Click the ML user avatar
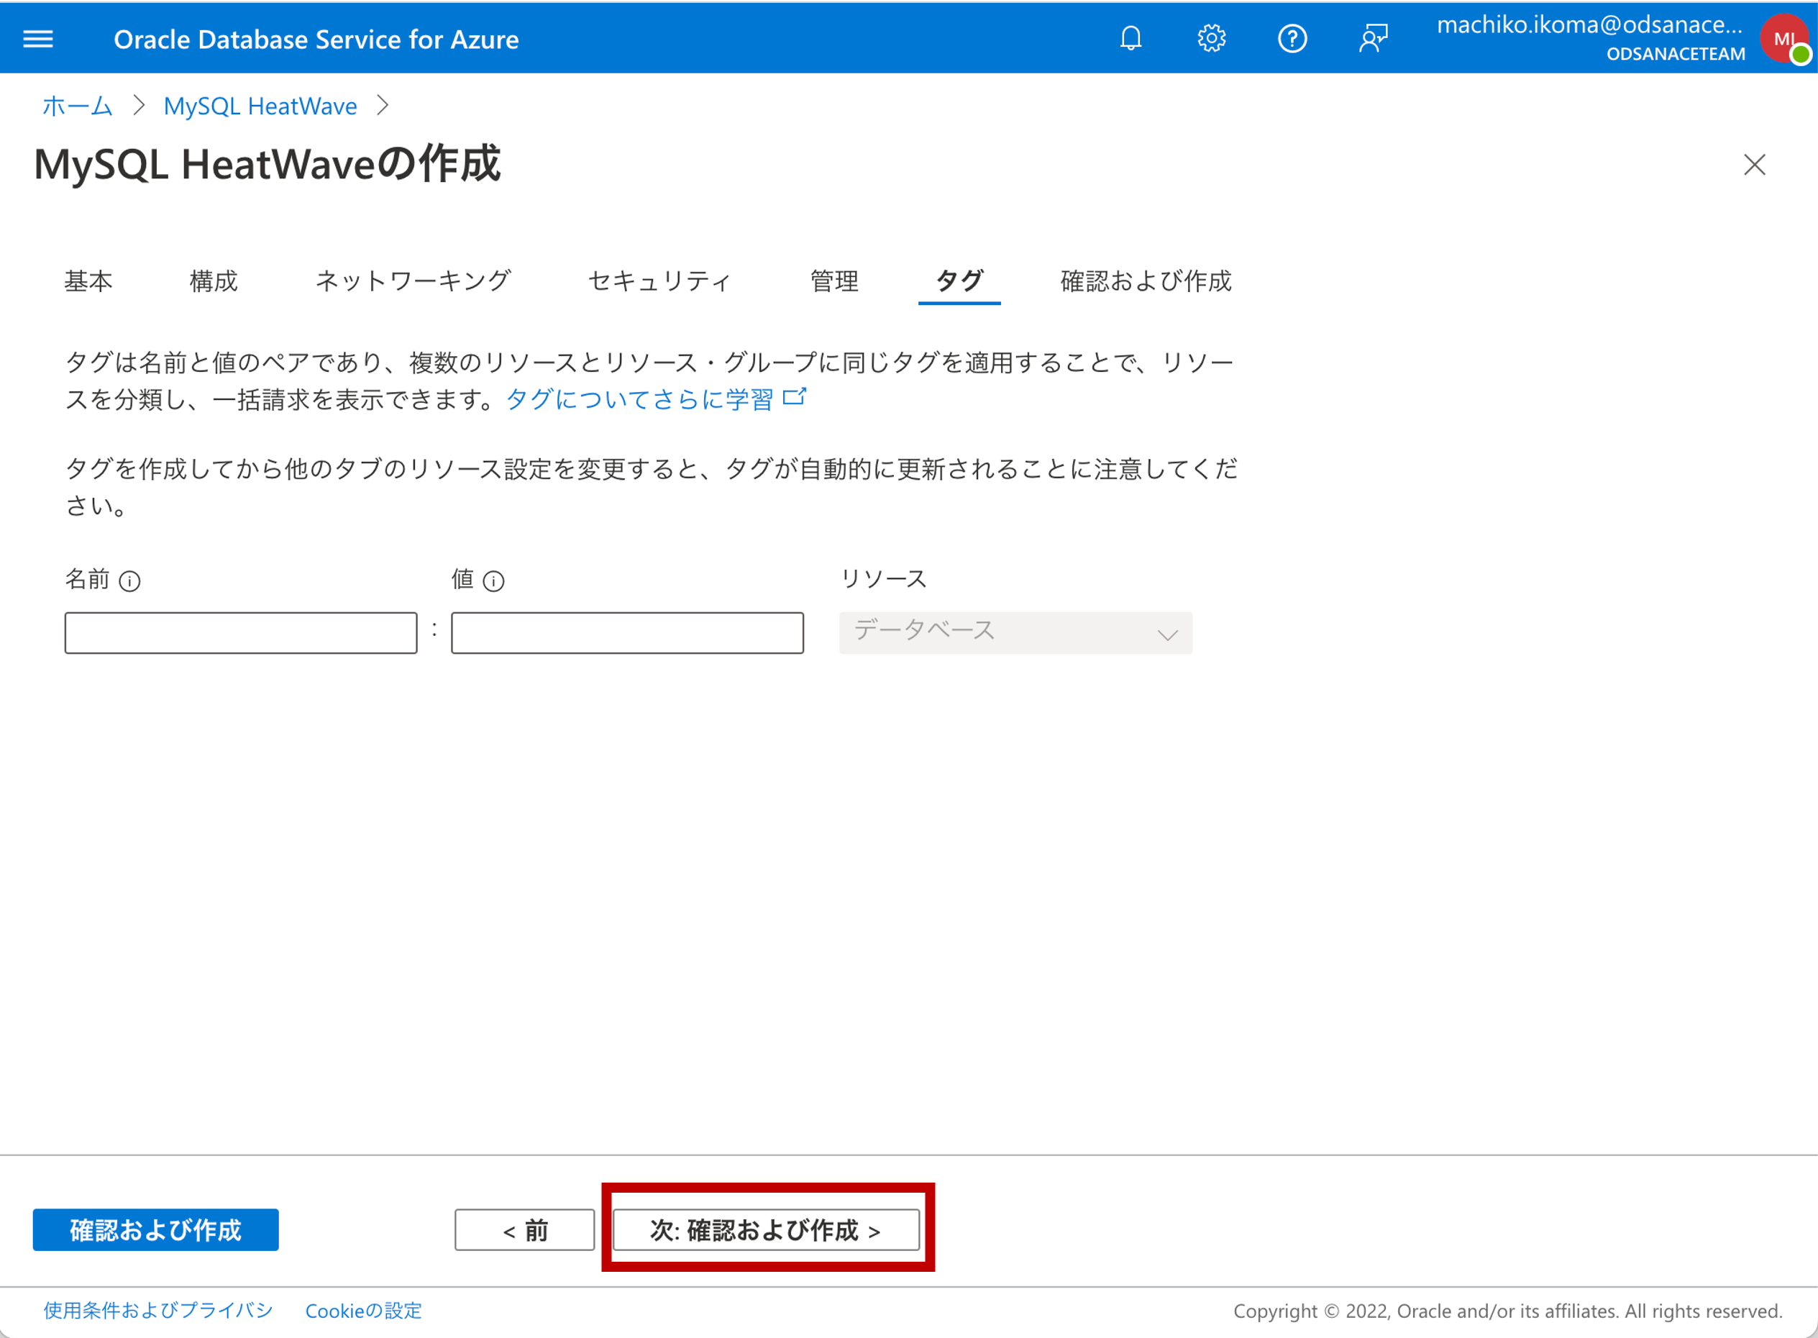This screenshot has height=1338, width=1818. [1784, 38]
